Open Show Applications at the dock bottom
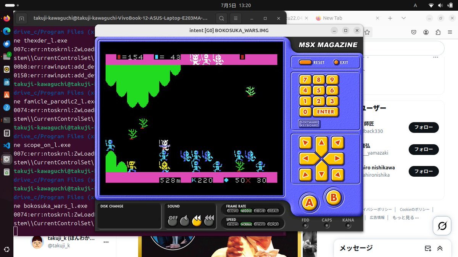Image resolution: width=458 pixels, height=257 pixels. pyautogui.click(x=6, y=249)
